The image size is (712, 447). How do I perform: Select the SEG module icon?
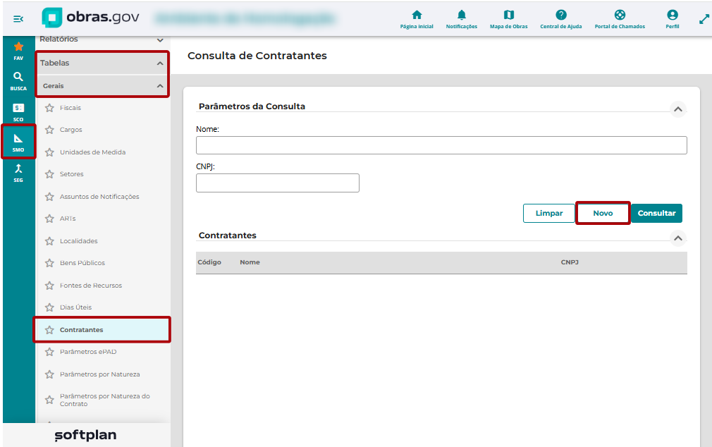(18, 173)
